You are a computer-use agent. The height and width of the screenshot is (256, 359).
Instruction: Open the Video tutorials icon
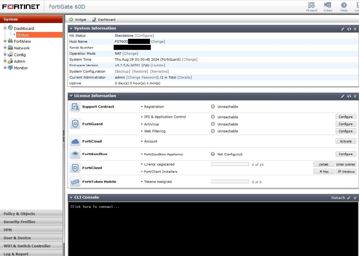coord(328,5)
